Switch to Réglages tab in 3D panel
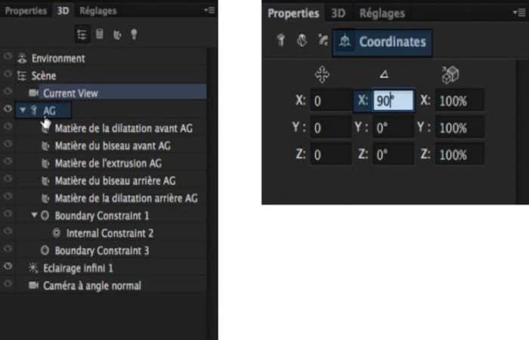This screenshot has height=340, width=529. pos(98,11)
